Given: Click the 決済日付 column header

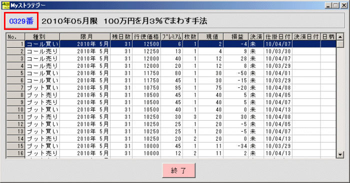Looking at the screenshot, I should click(306, 37).
